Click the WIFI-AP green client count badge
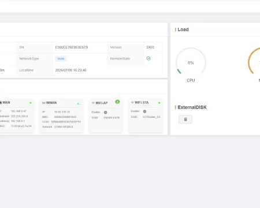Image resolution: width=260 pixels, height=208 pixels. (x=117, y=102)
